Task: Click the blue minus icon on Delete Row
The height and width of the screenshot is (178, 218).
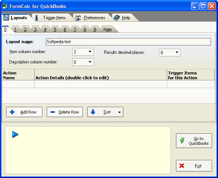Action: (x=53, y=112)
